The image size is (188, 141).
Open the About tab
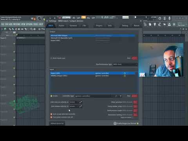point(136,25)
